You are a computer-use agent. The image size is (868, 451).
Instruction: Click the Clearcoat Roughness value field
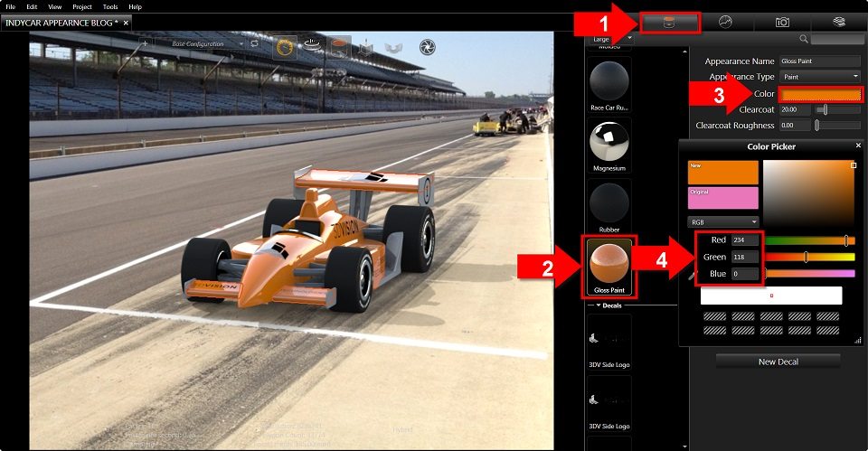click(795, 126)
